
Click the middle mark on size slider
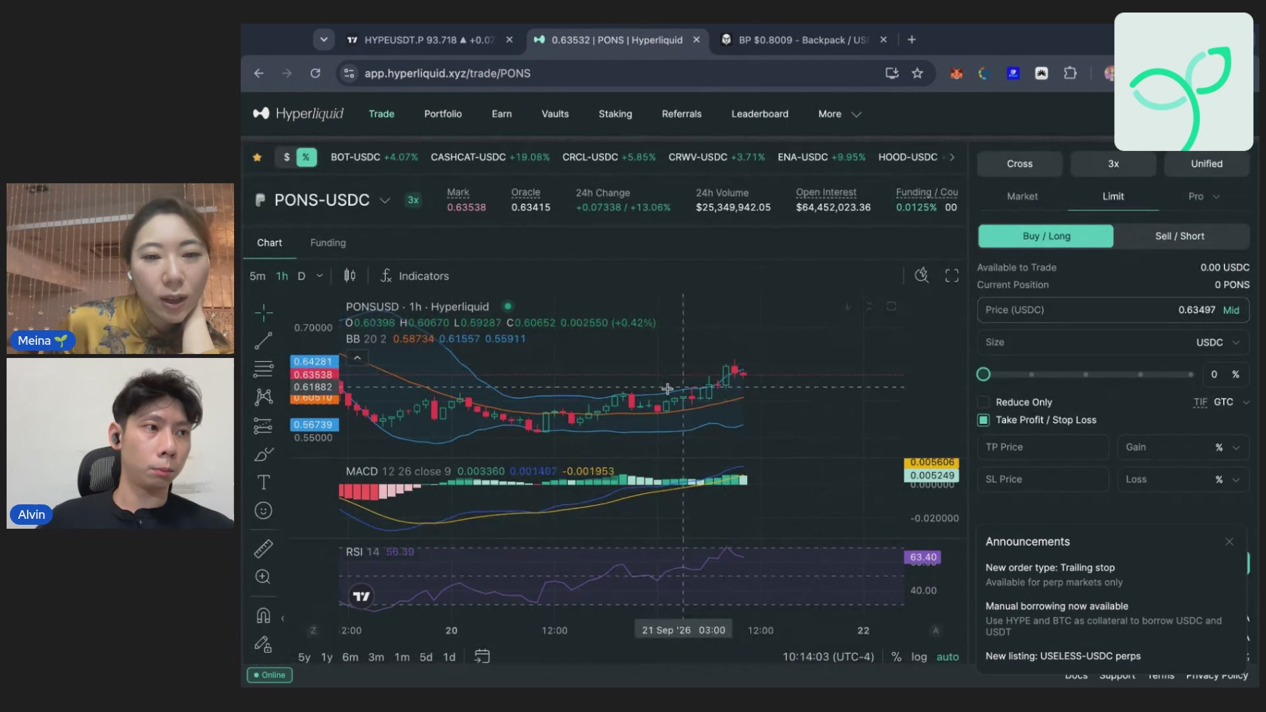pyautogui.click(x=1086, y=374)
